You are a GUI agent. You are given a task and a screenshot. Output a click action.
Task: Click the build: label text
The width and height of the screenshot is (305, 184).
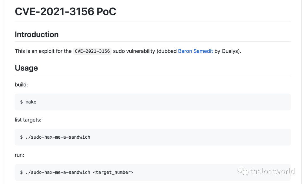(21, 85)
